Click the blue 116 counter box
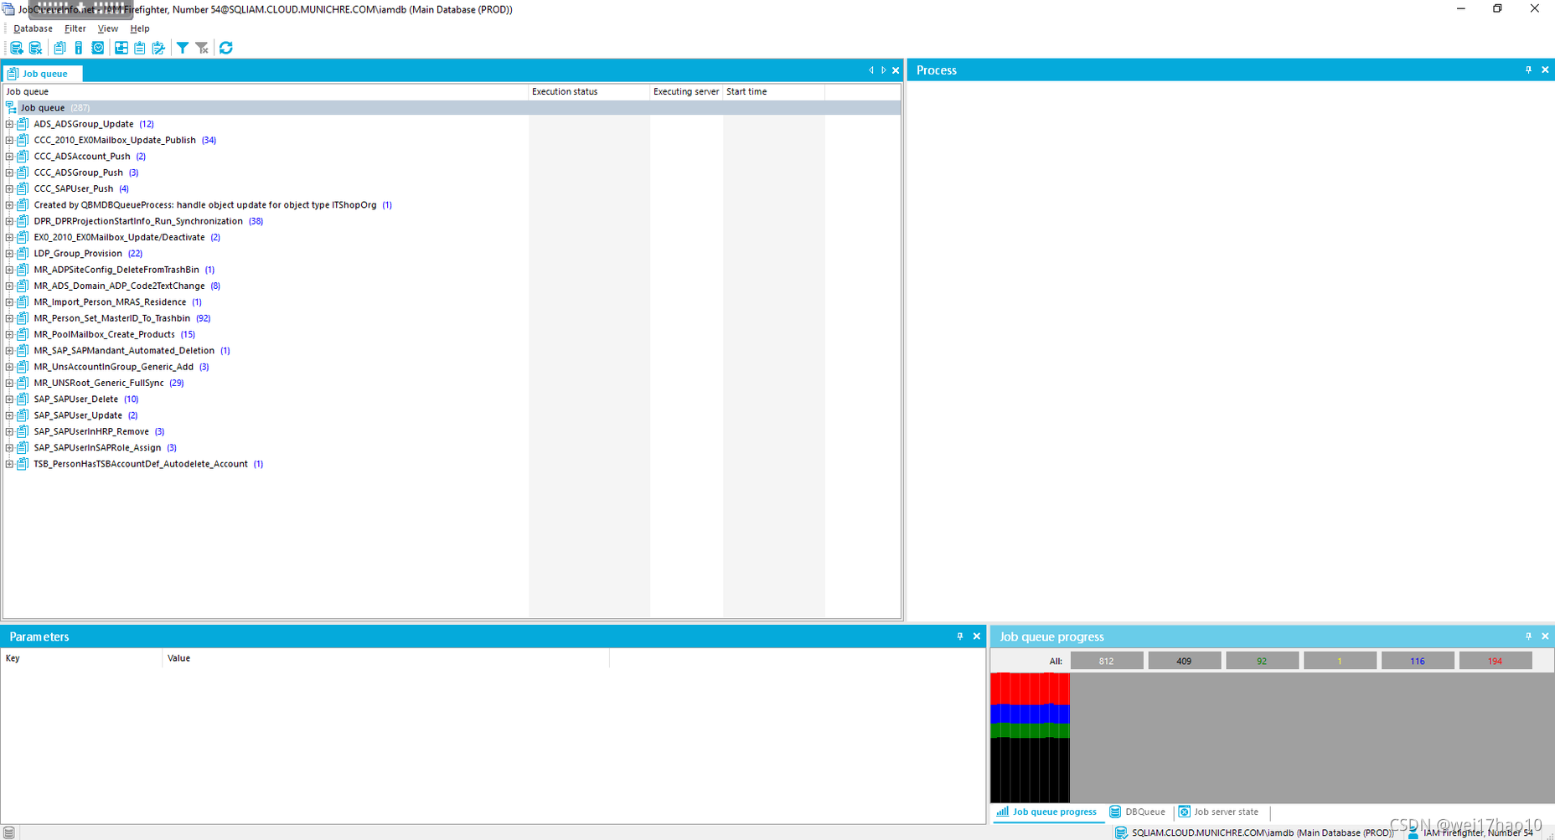Image resolution: width=1555 pixels, height=840 pixels. [x=1418, y=661]
